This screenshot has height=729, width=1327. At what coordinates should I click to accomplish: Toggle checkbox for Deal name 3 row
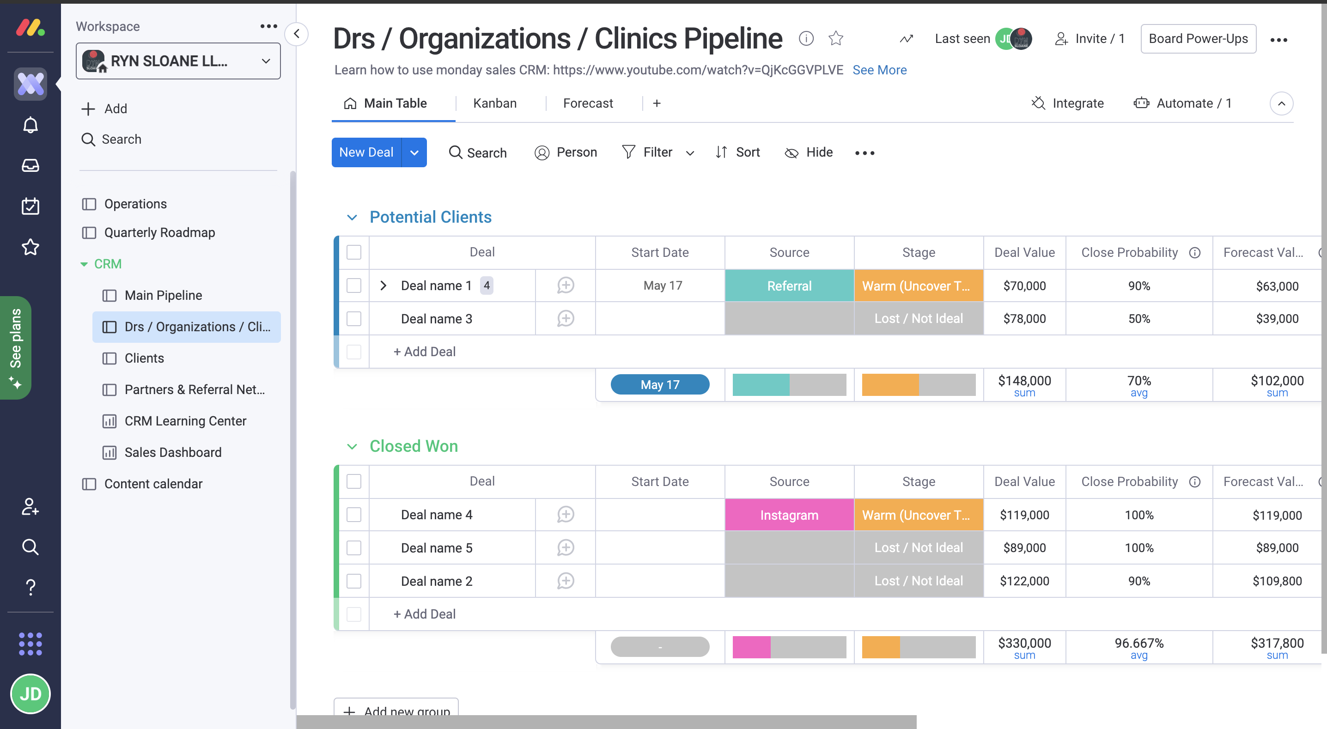click(354, 319)
